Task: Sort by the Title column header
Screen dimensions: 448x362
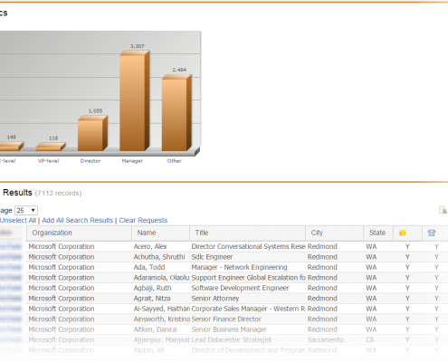Action: click(247, 233)
